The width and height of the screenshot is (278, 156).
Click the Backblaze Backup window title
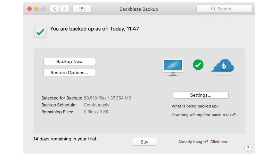tap(139, 9)
